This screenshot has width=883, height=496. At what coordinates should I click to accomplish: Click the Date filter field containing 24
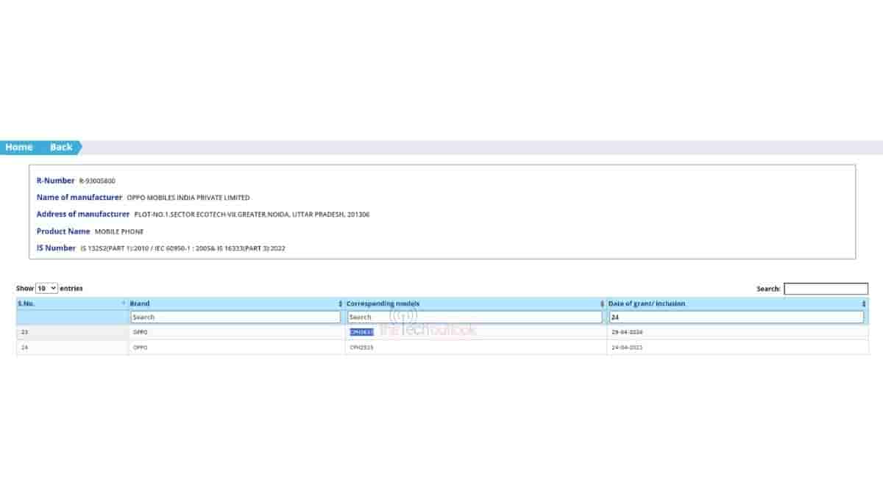click(736, 317)
